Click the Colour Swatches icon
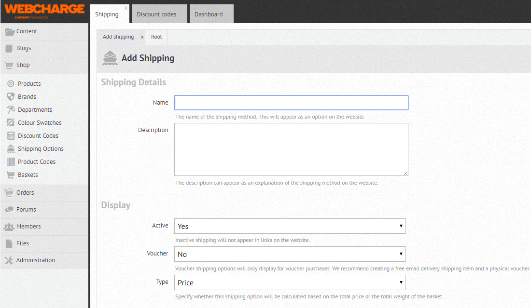 pyautogui.click(x=11, y=123)
